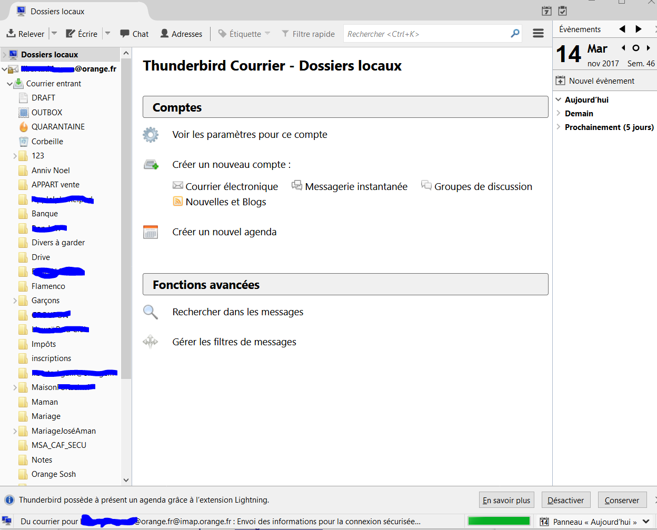Click the En savoir plus button
Screen dimensions: 657x530
(506, 499)
